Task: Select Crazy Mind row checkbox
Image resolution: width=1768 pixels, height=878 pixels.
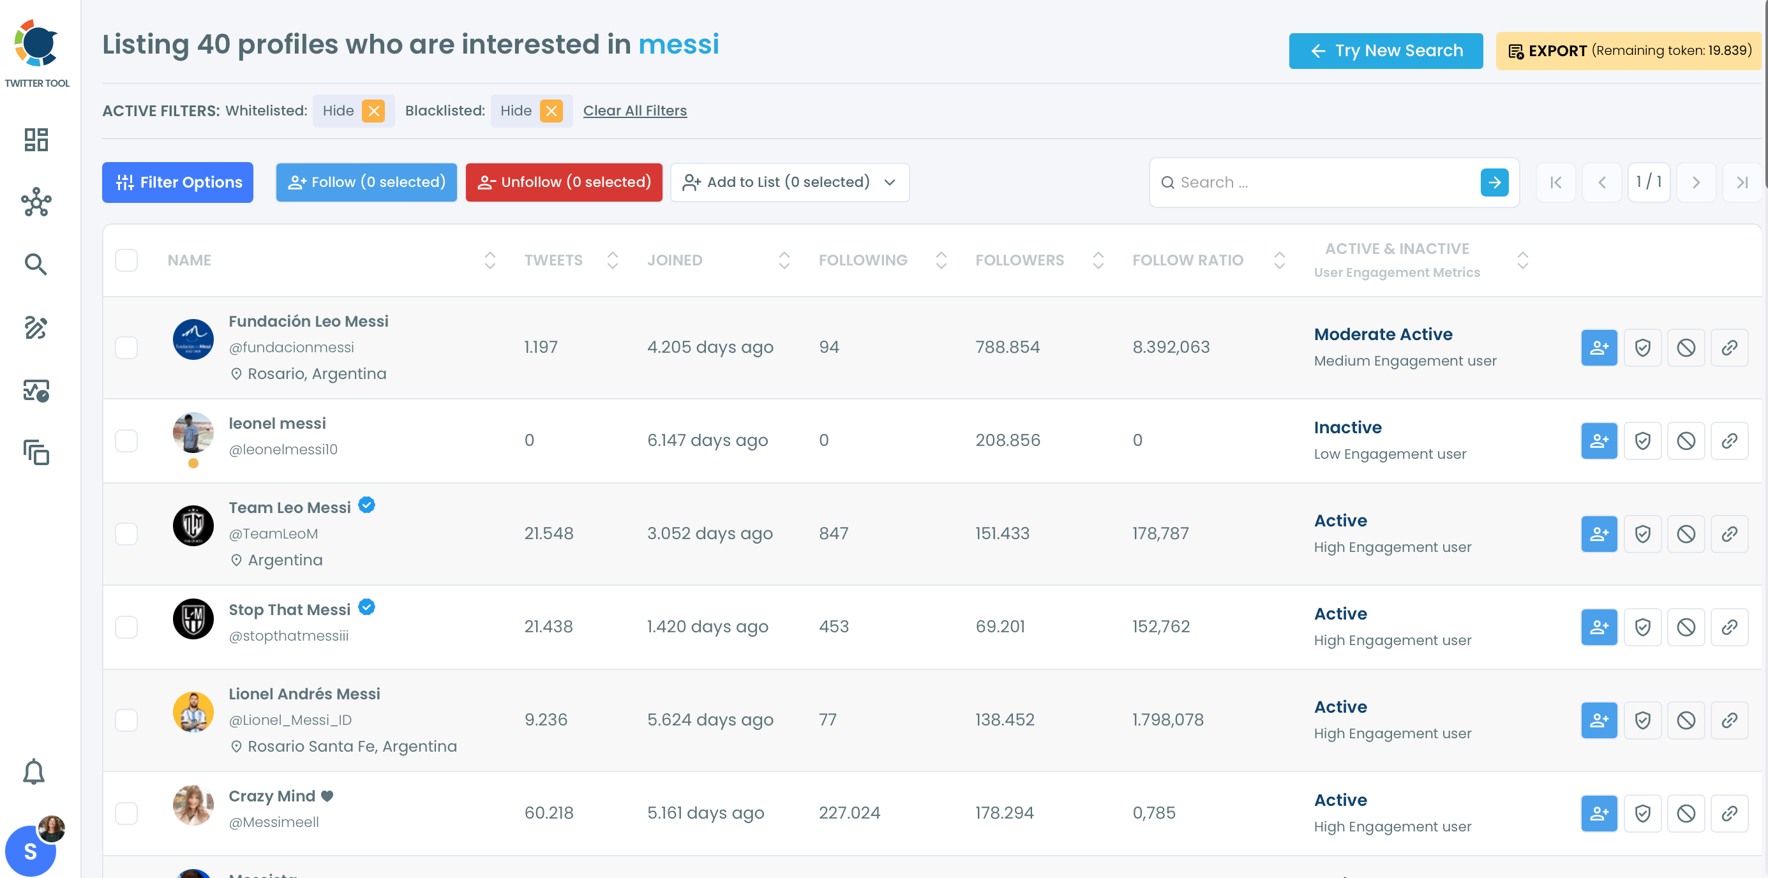Action: point(126,814)
